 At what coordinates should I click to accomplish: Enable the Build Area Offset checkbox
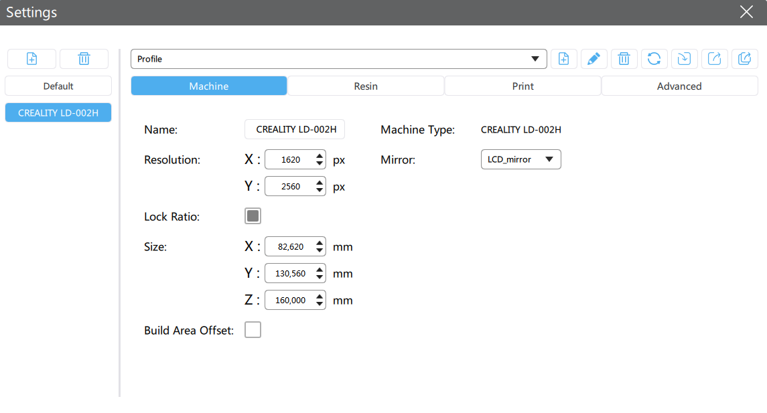pos(253,330)
